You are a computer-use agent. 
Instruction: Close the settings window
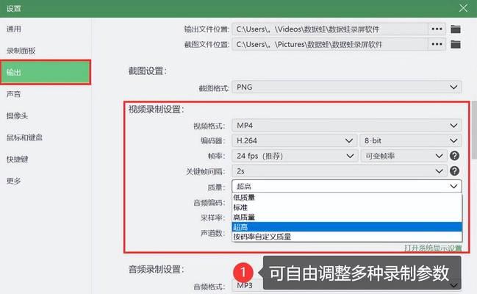[x=463, y=8]
